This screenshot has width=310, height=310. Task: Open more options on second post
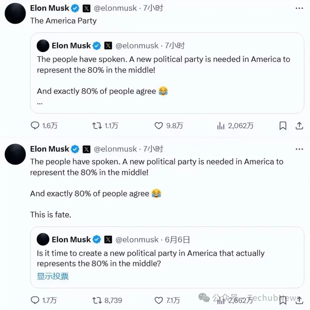pyautogui.click(x=299, y=149)
